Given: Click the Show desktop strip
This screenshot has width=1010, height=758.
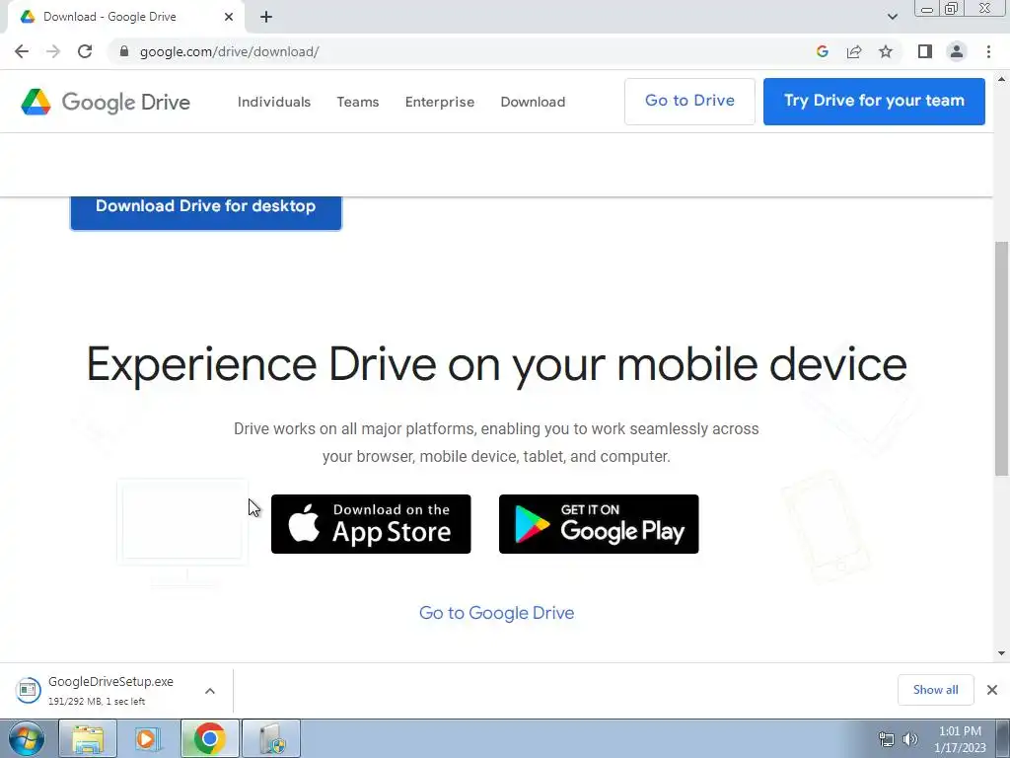Looking at the screenshot, I should 1003,739.
